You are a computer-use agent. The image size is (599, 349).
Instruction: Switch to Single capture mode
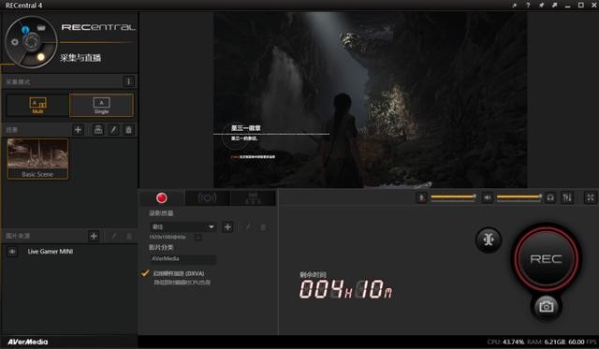[x=101, y=105]
